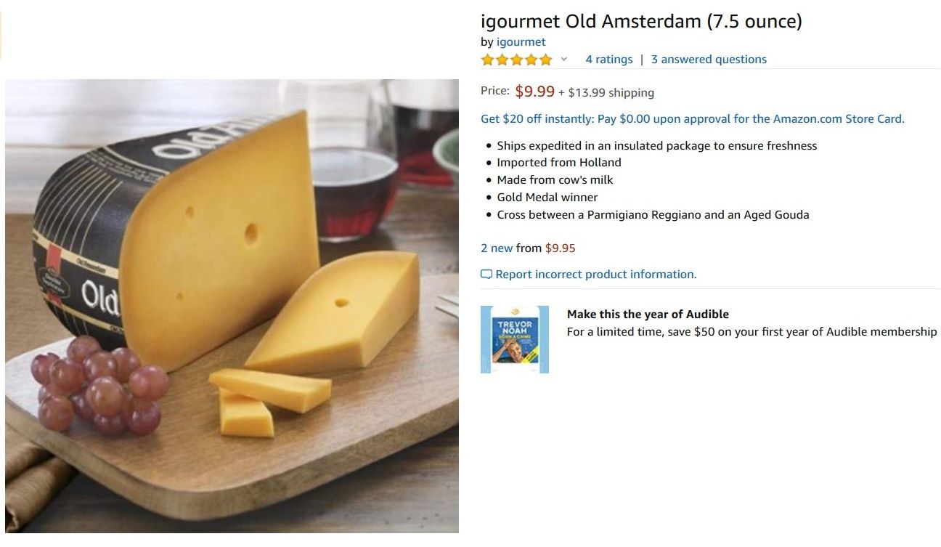The height and width of the screenshot is (547, 941).
Task: Open the 4 ratings link
Action: click(608, 60)
